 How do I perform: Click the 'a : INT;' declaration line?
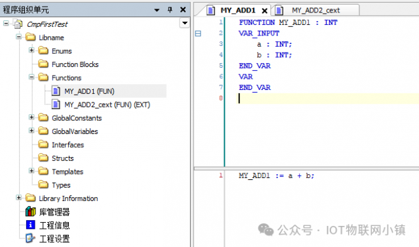275,44
